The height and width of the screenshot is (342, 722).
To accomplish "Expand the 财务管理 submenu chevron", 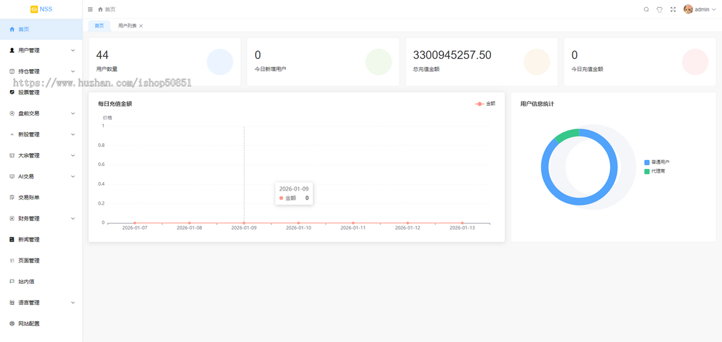I will 73,219.
